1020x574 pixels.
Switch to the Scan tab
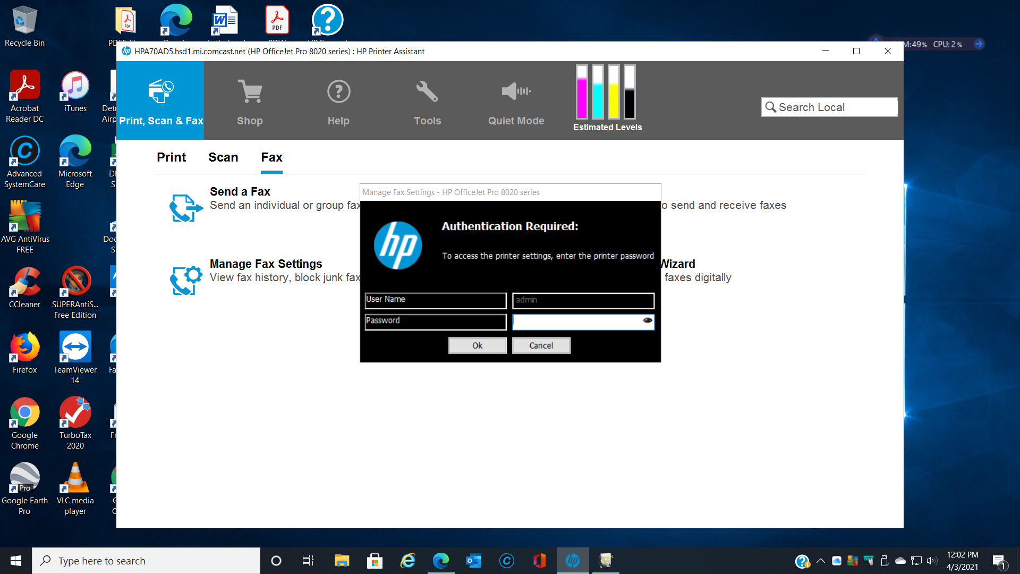[223, 157]
